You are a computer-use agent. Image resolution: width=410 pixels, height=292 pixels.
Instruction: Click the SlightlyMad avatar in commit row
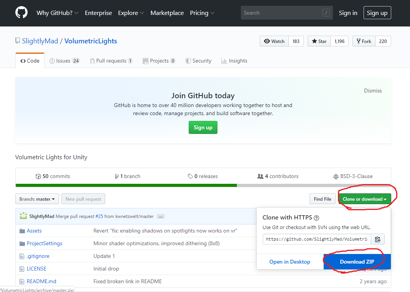point(23,216)
